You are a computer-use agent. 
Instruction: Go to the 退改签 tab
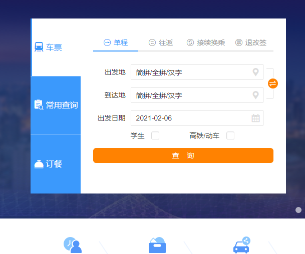[x=251, y=43]
